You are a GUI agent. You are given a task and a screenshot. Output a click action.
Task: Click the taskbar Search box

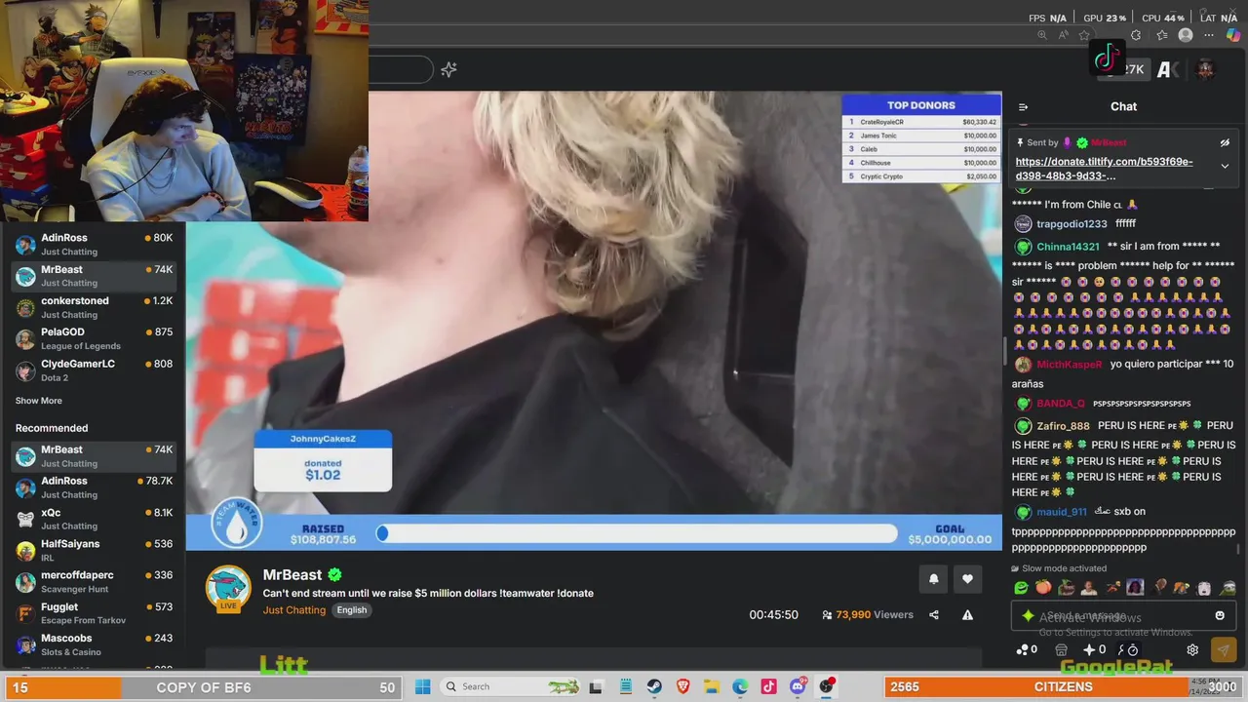pos(512,686)
